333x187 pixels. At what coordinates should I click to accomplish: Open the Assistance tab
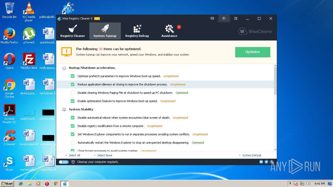[x=169, y=31]
